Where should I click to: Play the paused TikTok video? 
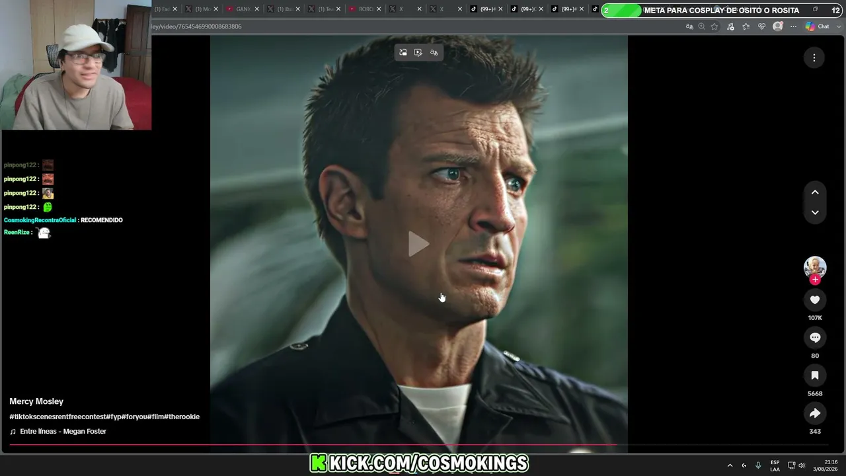click(x=418, y=244)
